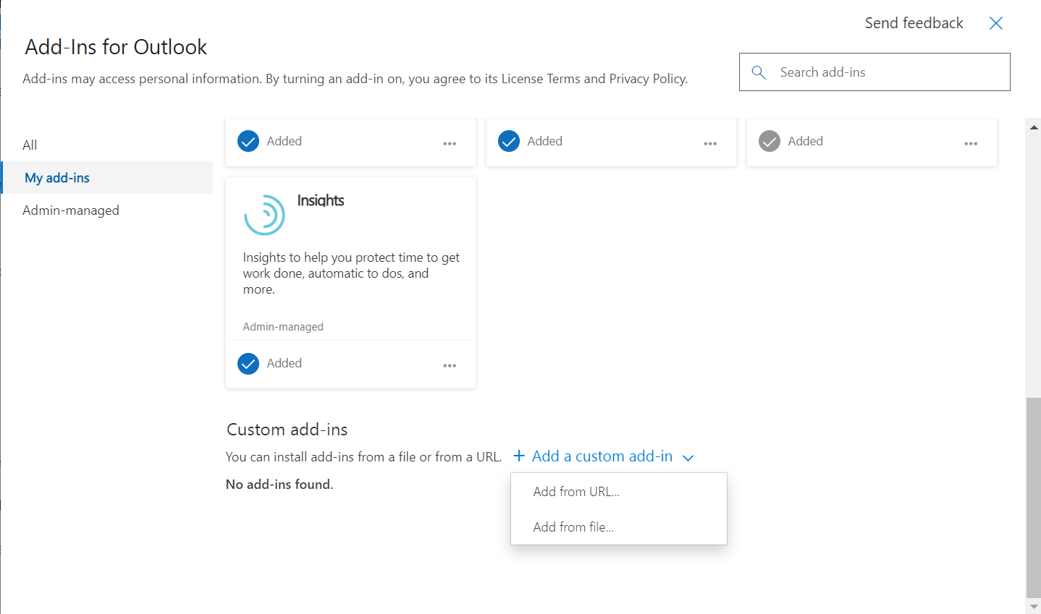The width and height of the screenshot is (1041, 614).
Task: Toggle the blue Added checkmark on the top-left card
Action: point(248,141)
